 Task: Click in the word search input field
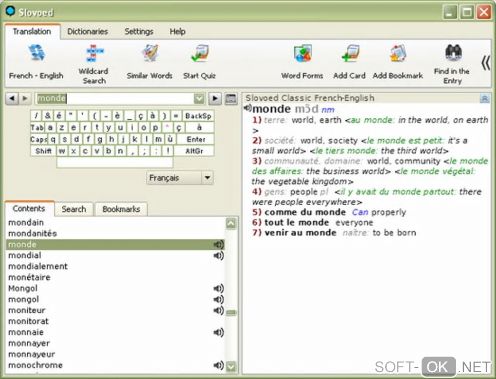[x=114, y=99]
